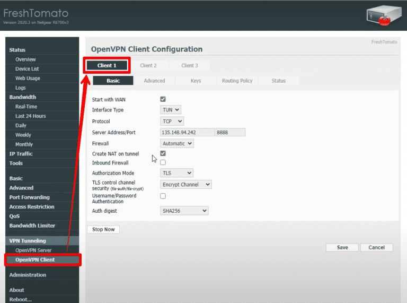Image resolution: width=407 pixels, height=303 pixels.
Task: Open TLS control channel security dropdown
Action: (186, 185)
